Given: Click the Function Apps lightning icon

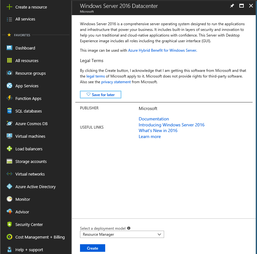Looking at the screenshot, I should coord(9,98).
